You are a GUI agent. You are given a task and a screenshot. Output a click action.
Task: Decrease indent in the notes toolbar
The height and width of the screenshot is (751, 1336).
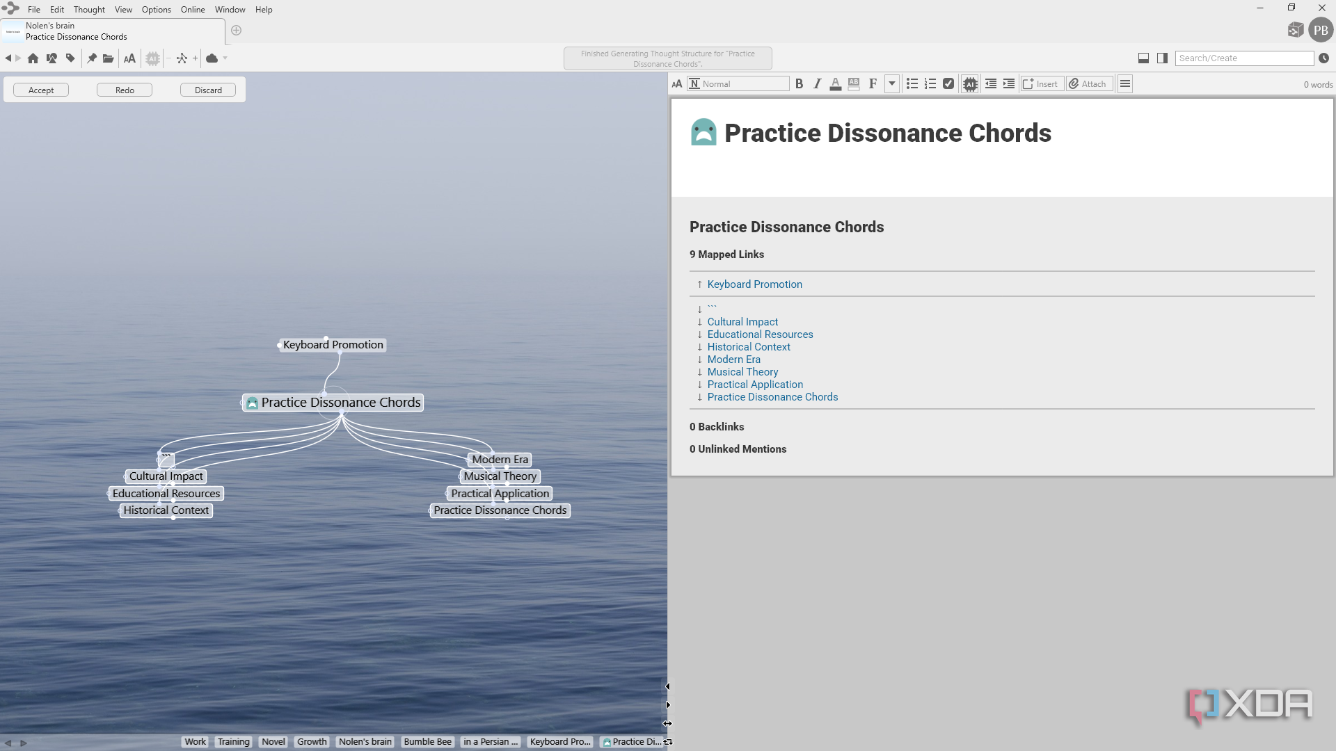coord(991,84)
